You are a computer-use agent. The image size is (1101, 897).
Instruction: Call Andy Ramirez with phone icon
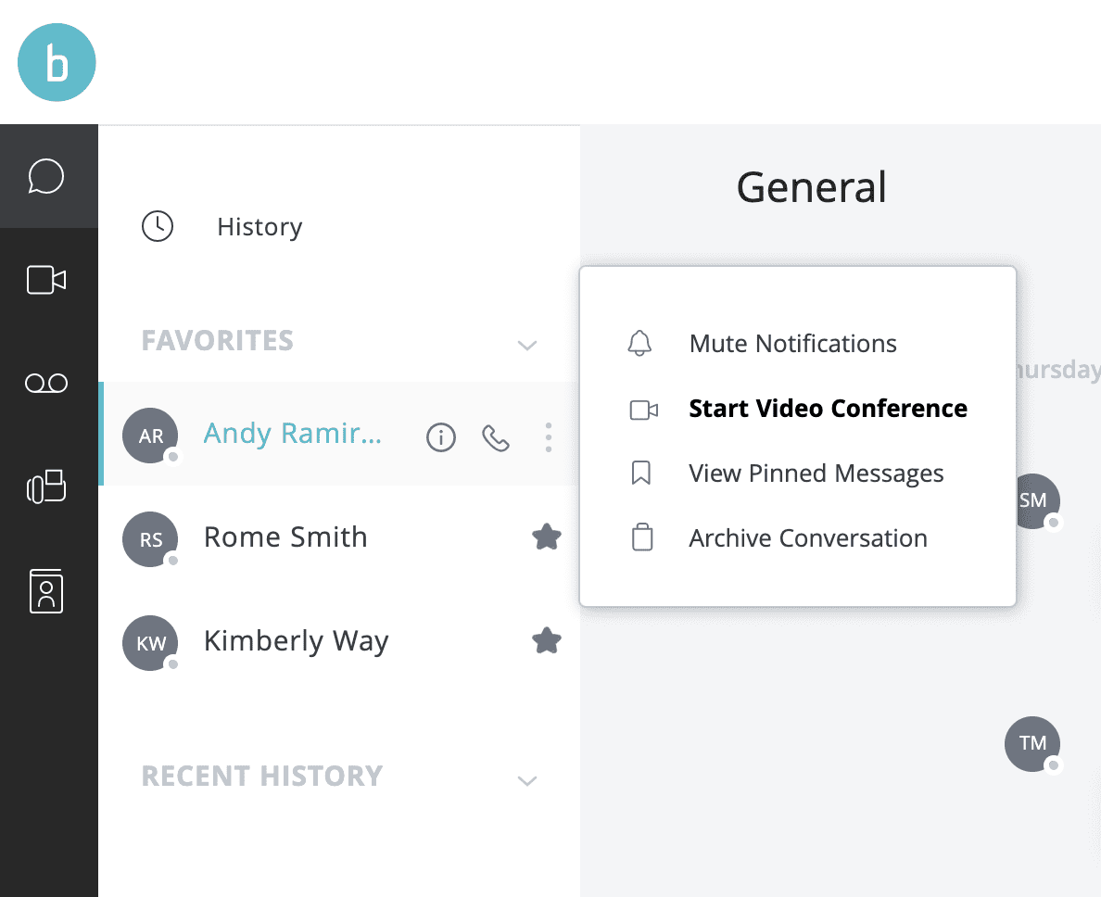pos(496,438)
